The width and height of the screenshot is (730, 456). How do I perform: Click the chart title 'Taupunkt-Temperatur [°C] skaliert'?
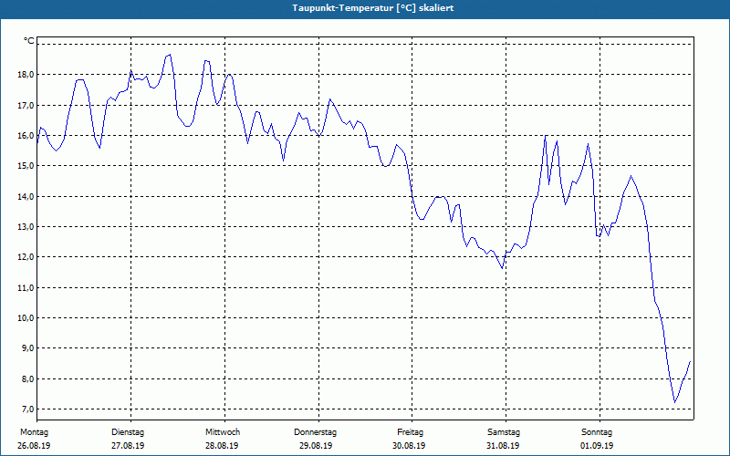[x=373, y=8]
